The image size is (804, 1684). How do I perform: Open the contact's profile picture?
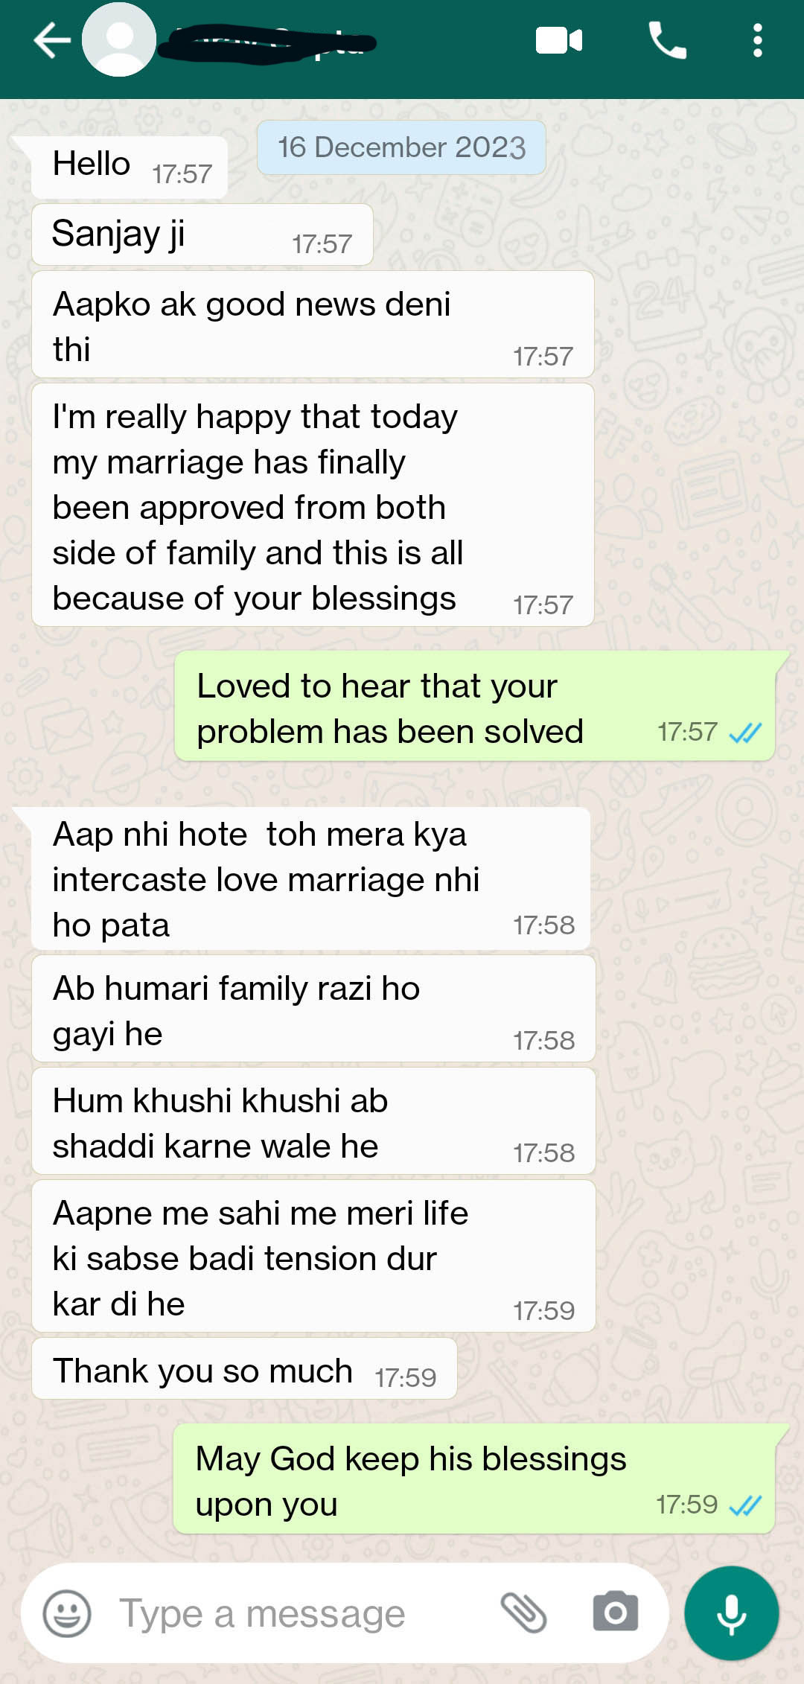point(119,39)
